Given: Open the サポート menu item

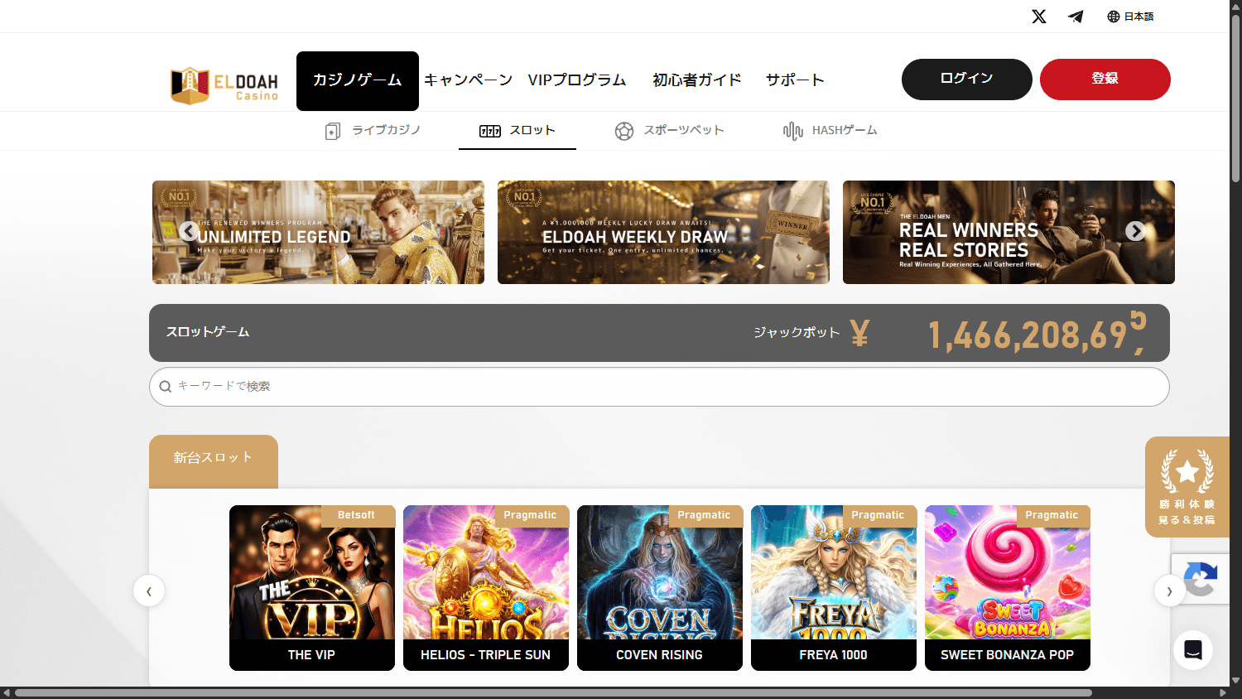Looking at the screenshot, I should [x=795, y=80].
